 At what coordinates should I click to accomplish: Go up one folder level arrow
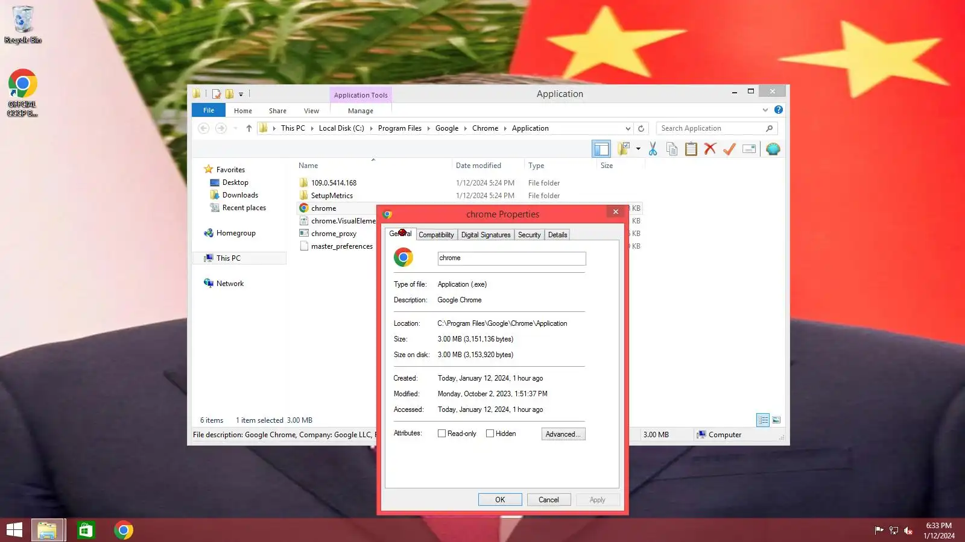(x=248, y=128)
